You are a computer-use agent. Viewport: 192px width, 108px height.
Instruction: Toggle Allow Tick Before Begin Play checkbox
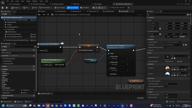coord(166,86)
